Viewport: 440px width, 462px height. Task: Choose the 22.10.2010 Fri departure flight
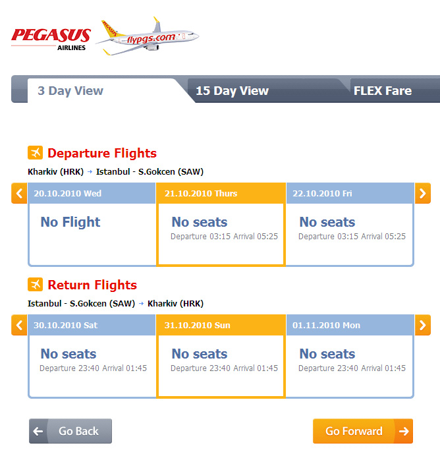[349, 227]
